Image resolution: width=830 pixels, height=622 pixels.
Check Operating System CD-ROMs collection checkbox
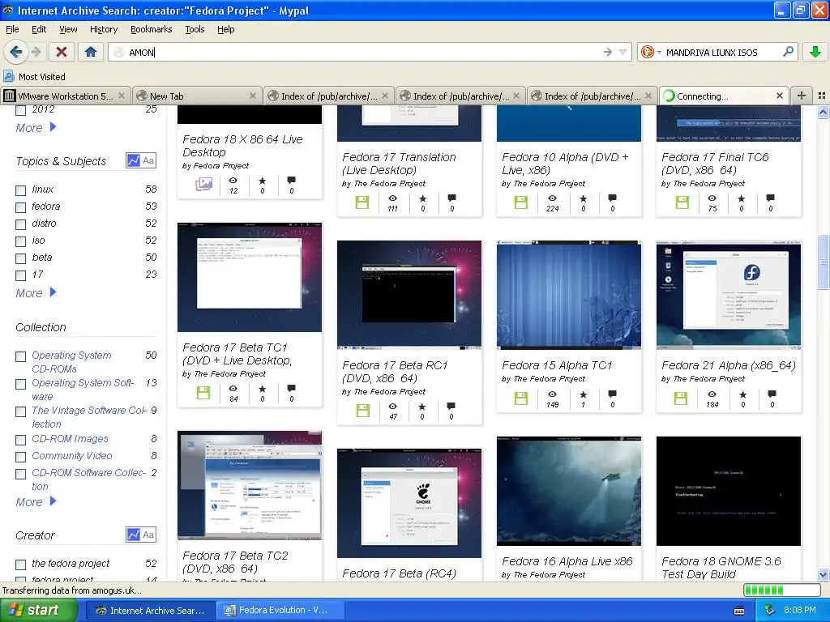(20, 356)
